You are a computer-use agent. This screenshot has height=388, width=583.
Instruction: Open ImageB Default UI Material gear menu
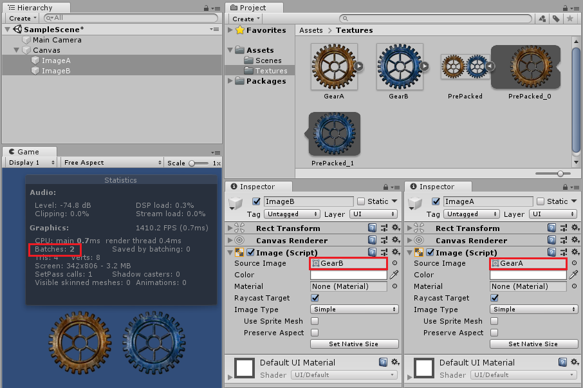395,362
